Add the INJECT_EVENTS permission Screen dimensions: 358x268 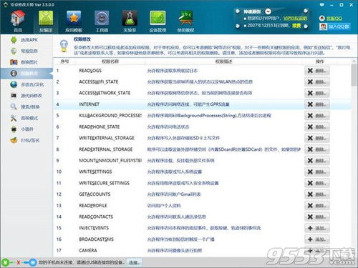point(316,228)
